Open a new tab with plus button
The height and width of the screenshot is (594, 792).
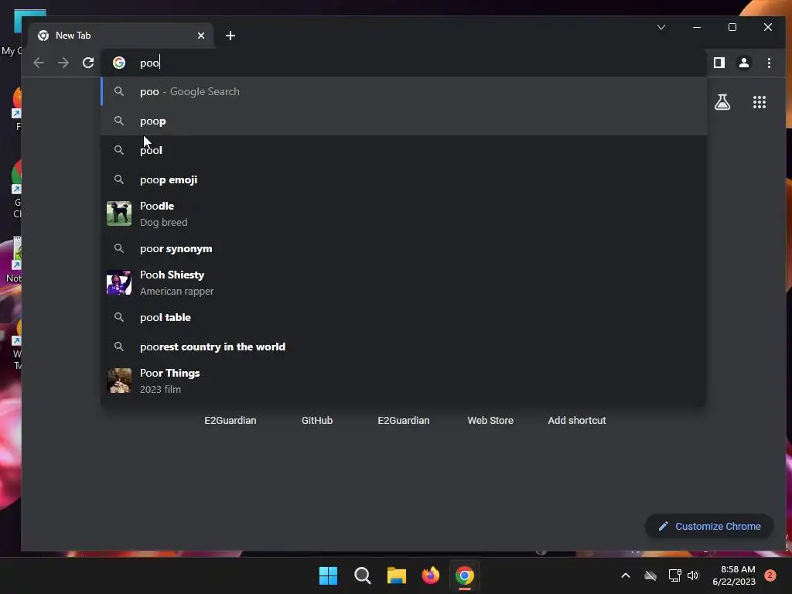click(x=230, y=36)
